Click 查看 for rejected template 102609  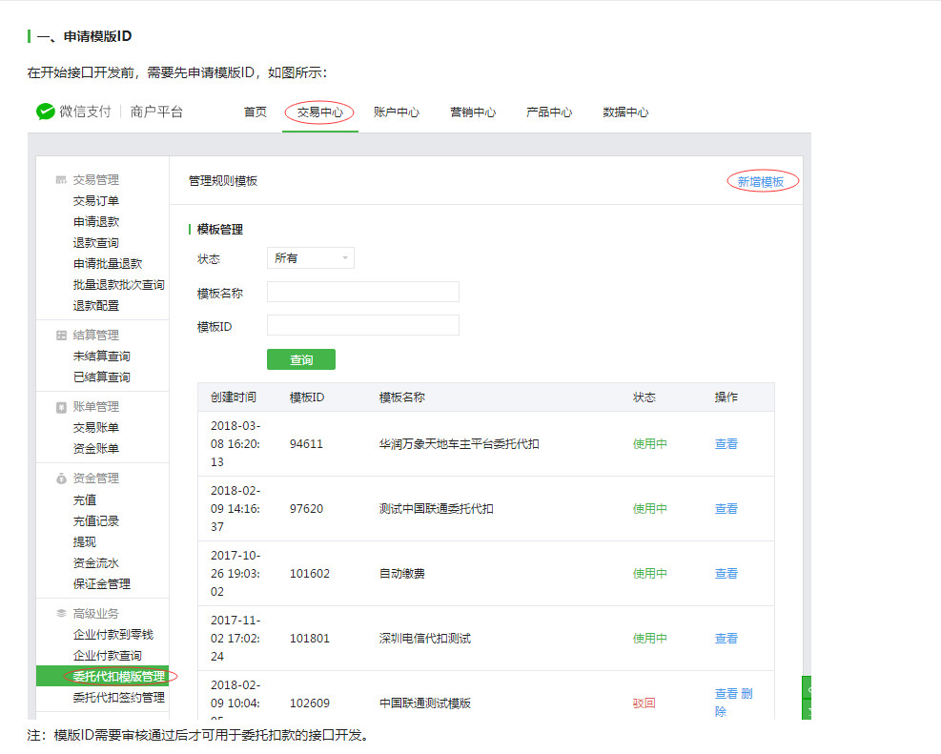726,693
